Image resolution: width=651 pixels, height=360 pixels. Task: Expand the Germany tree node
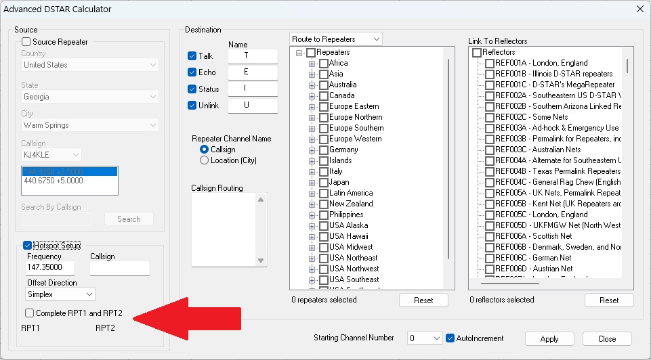click(x=312, y=150)
